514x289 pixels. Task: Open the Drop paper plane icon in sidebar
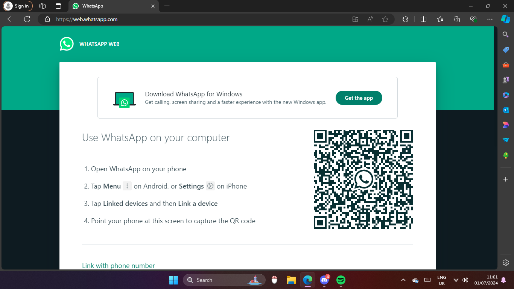[x=506, y=140]
